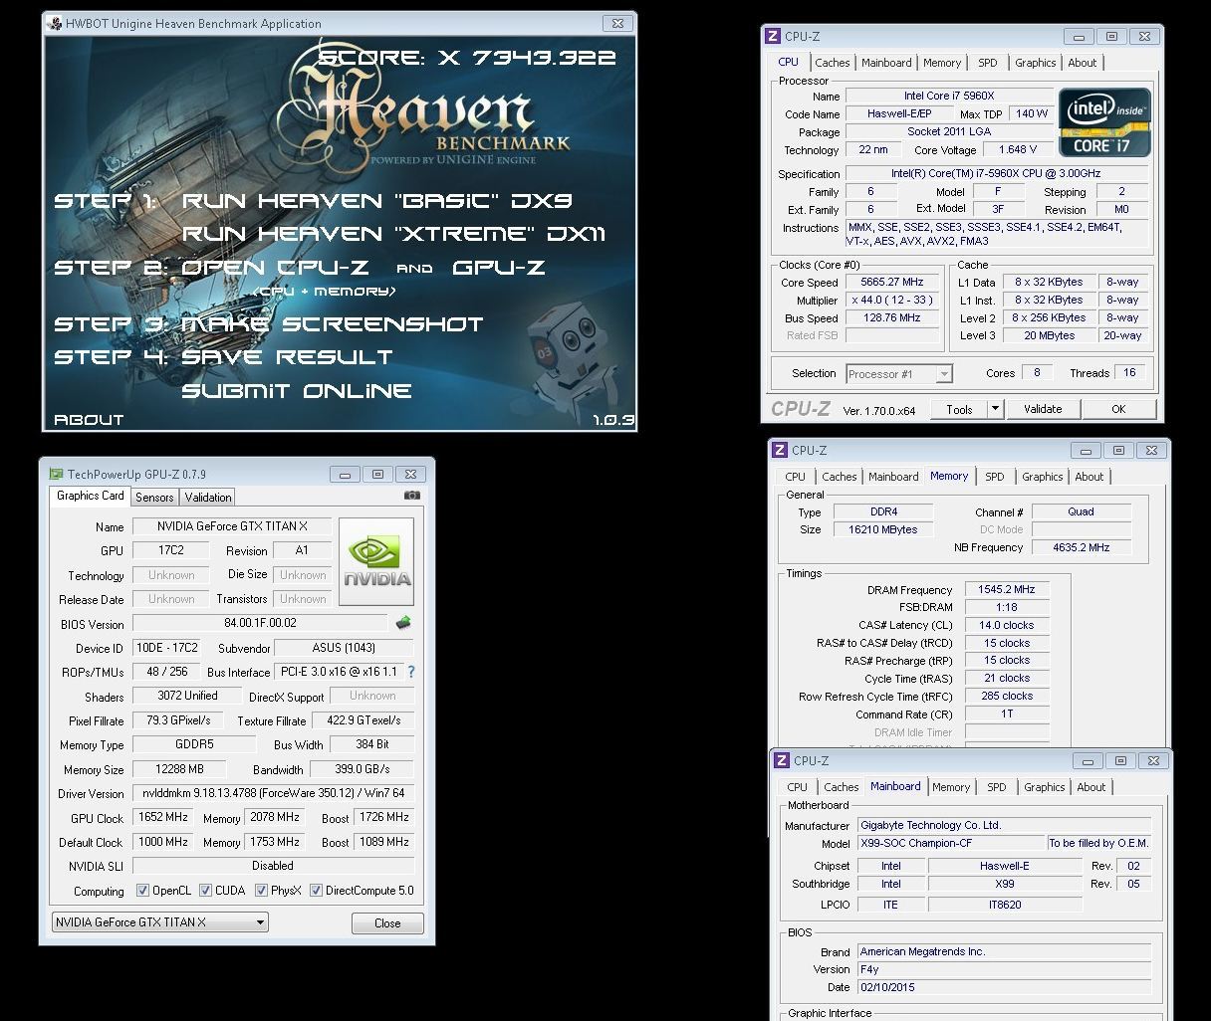Click the Validate button in CPU-Z

(x=1043, y=409)
